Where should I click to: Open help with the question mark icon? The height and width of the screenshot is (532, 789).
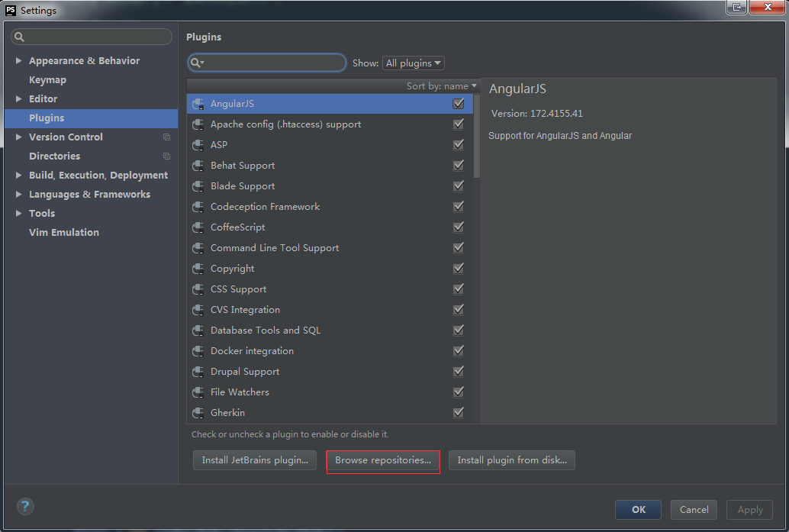(25, 506)
